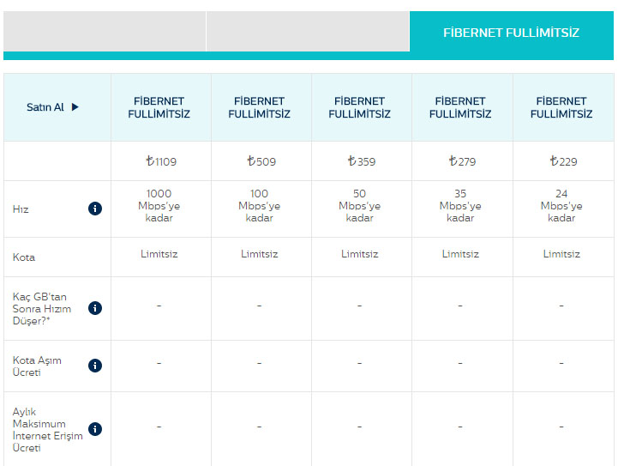618x466 pixels.
Task: Select the plan header above the 1109 price
Action: (x=159, y=107)
